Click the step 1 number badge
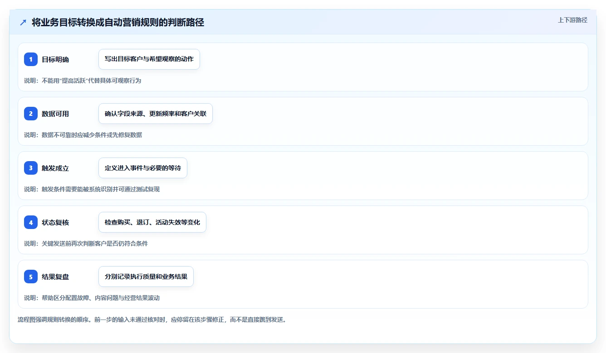This screenshot has height=353, width=606. tap(31, 59)
